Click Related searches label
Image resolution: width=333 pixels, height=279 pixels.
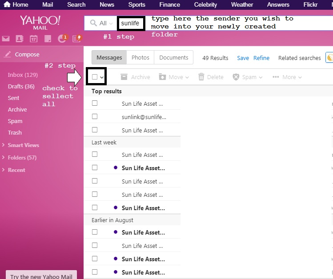click(300, 58)
